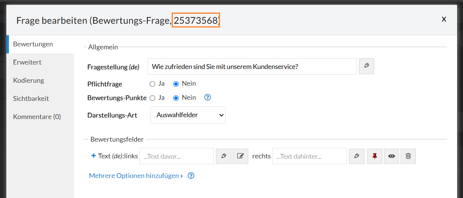Click the red pin icon in Bewertungsfelder
Screen dimensions: 463x198
(375, 156)
